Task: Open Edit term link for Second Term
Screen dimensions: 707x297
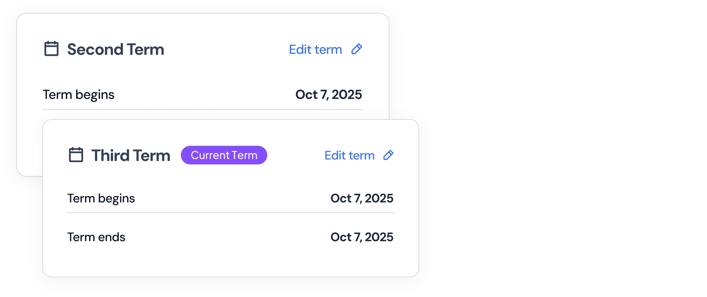Action: tap(315, 50)
